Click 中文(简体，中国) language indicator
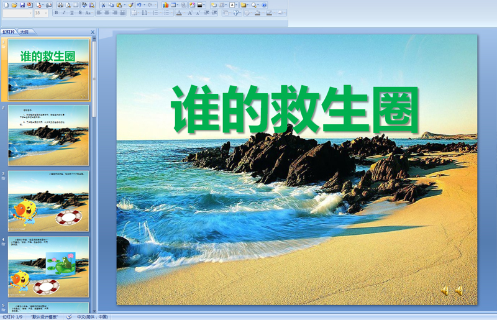 pyautogui.click(x=92, y=317)
